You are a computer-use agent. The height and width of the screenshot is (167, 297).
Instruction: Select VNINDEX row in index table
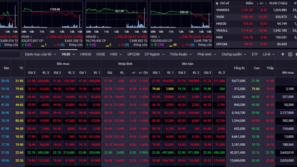[223, 10]
